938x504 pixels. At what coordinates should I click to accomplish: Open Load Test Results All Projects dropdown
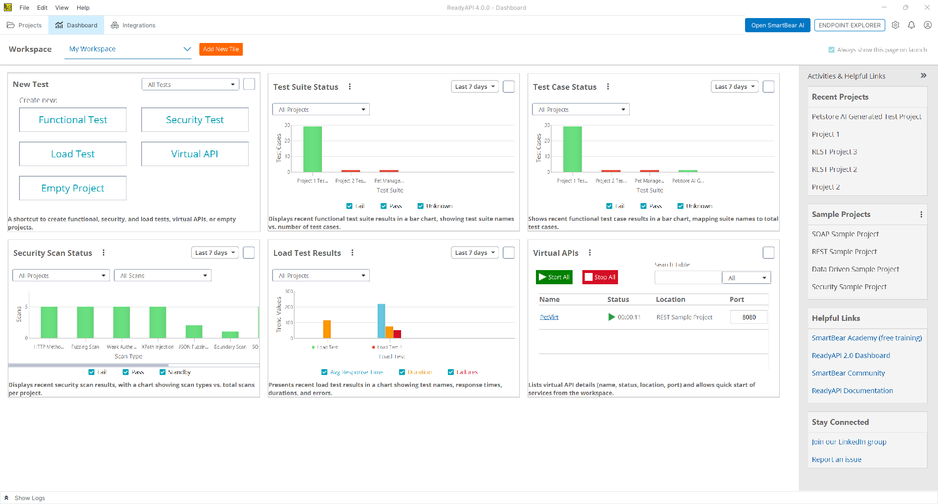click(x=321, y=275)
